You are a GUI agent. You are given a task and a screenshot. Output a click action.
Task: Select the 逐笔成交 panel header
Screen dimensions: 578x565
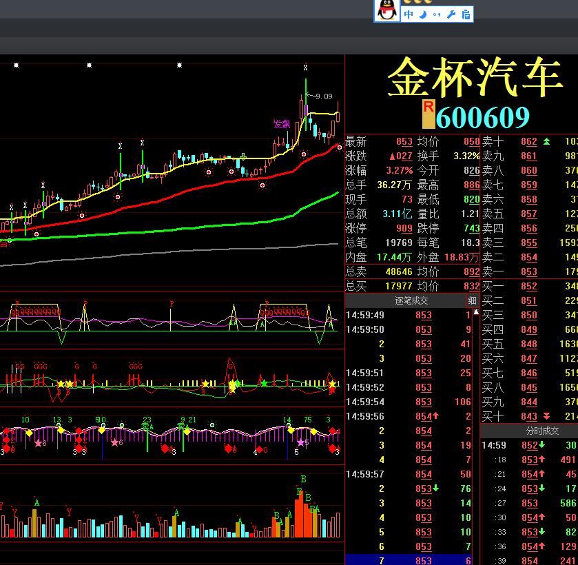(411, 300)
